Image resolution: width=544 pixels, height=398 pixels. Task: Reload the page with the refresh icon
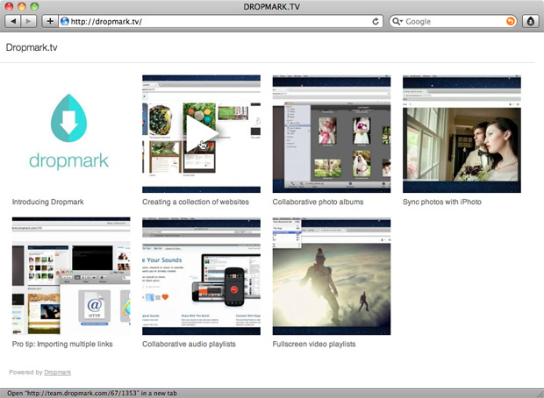point(376,22)
